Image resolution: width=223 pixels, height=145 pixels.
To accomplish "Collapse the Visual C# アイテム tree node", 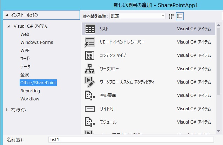I will [9, 26].
